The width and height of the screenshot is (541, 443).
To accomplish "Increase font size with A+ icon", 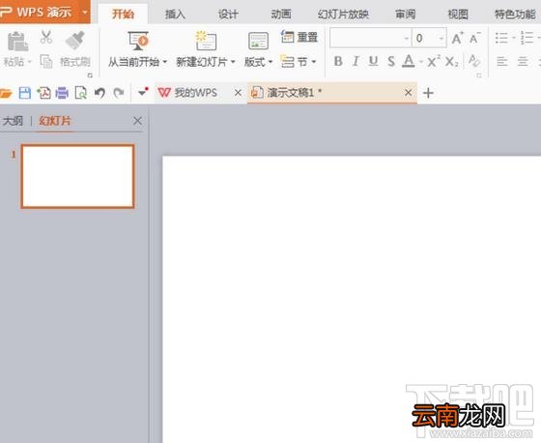I will coord(457,38).
